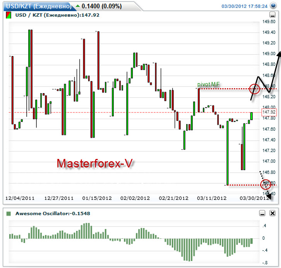Screen dimensions: 281x268
Task: Click the USD / KZT (Ежедневно):147.92 legend
Action: point(57,15)
